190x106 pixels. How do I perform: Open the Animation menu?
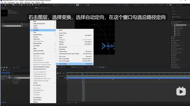(27, 3)
